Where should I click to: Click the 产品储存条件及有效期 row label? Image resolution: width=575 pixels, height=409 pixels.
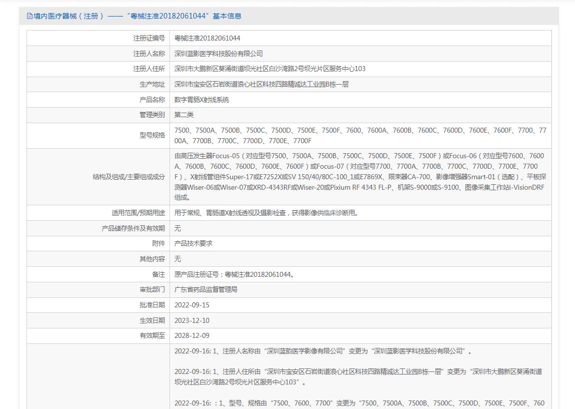coord(133,228)
